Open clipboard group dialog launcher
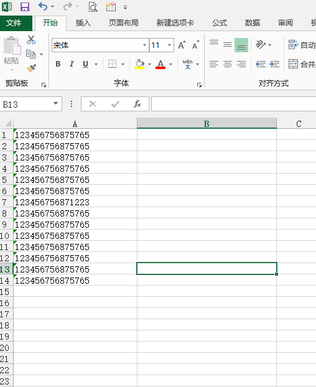Viewport: 316px width, 387px height. pos(44,85)
